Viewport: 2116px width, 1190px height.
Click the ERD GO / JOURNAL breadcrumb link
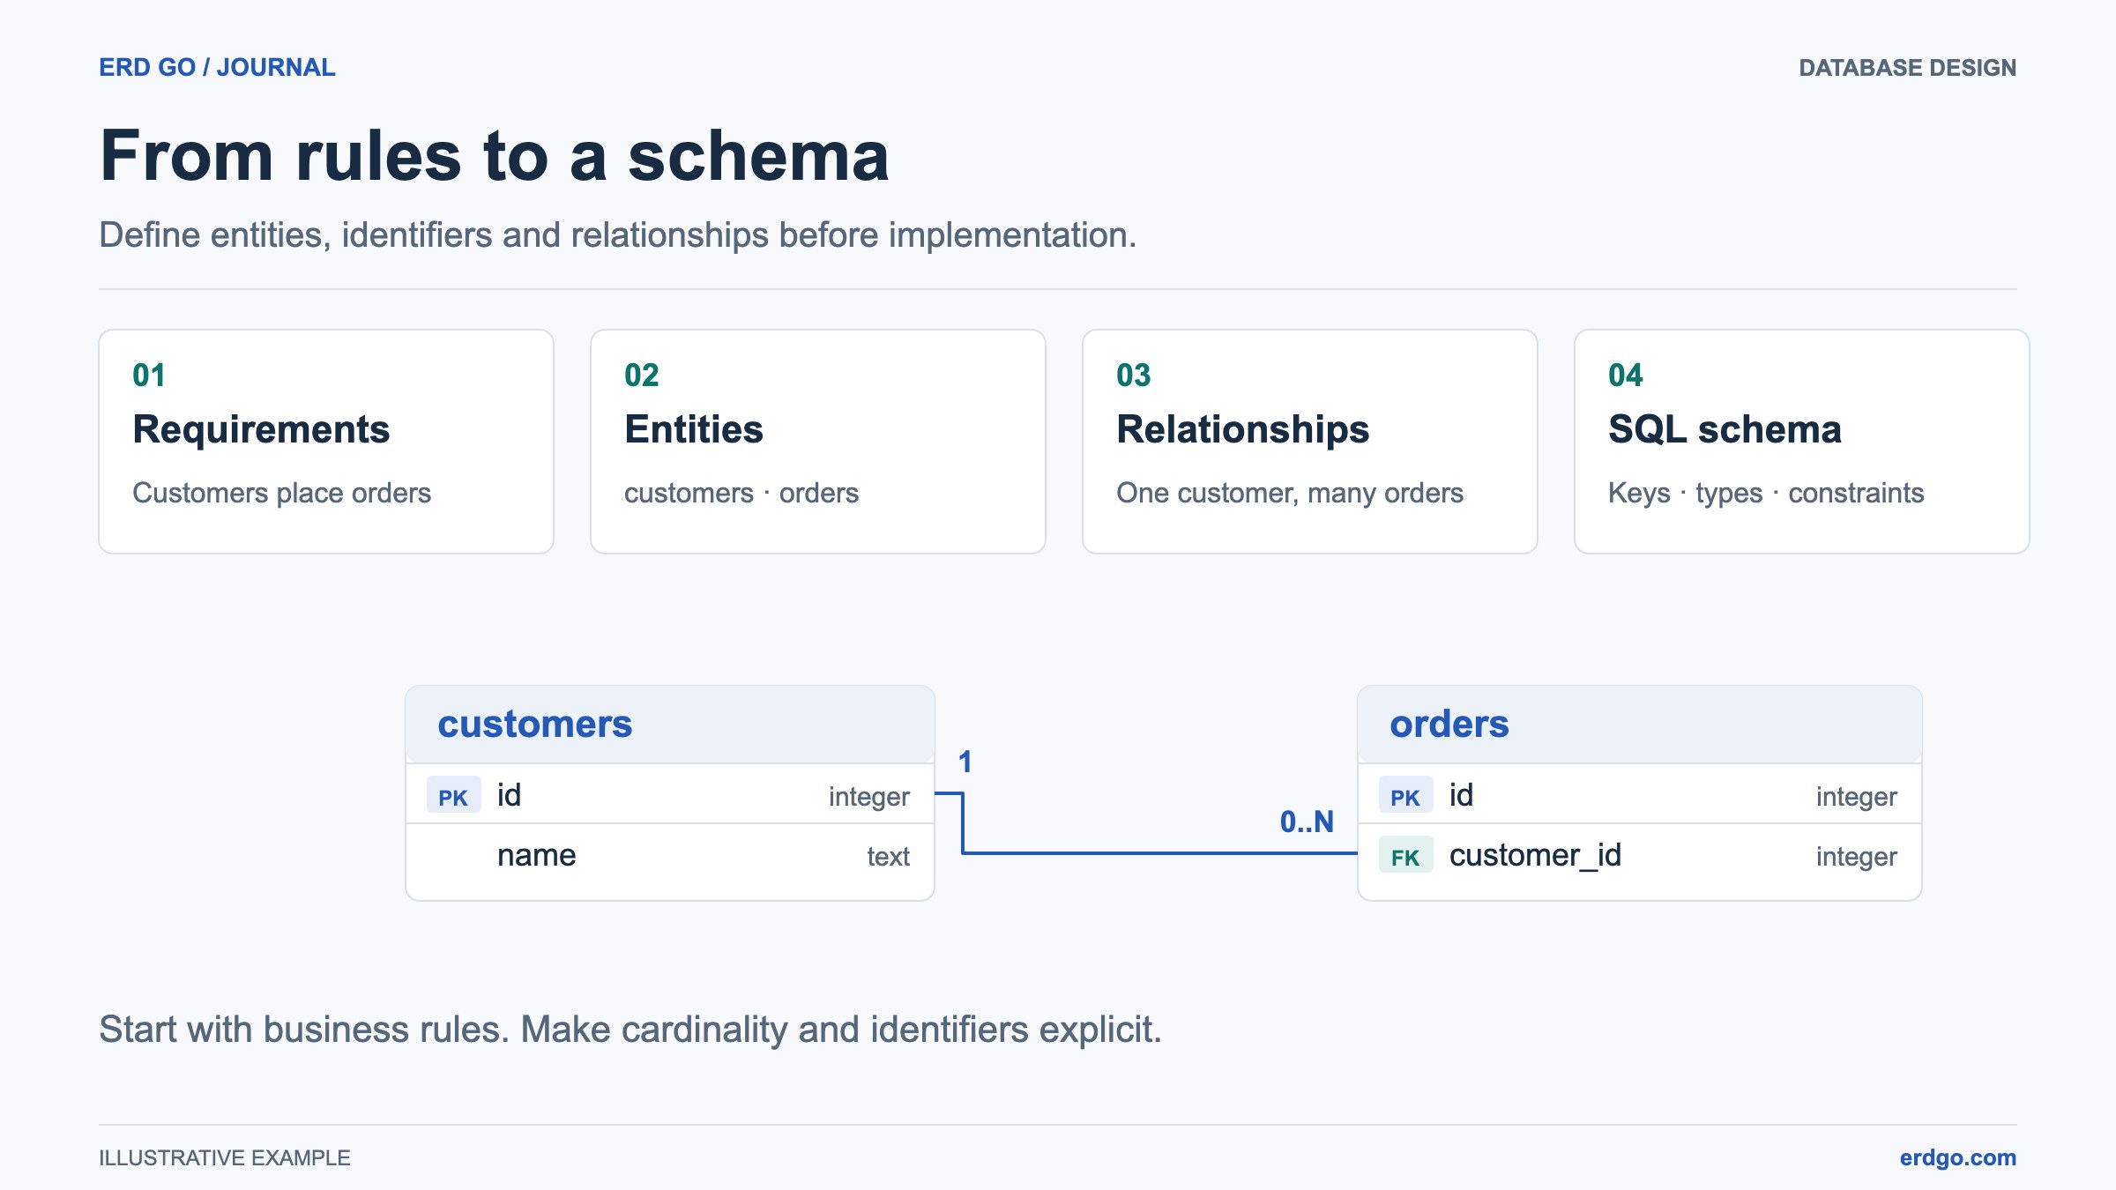click(x=217, y=68)
